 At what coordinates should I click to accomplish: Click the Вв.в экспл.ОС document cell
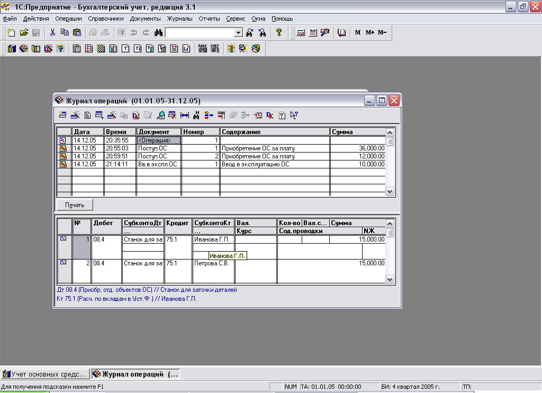pos(159,164)
